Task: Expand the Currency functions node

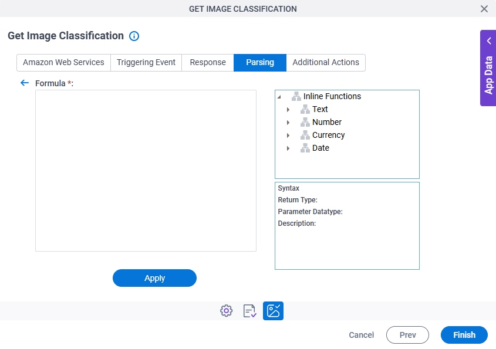Action: coord(288,135)
